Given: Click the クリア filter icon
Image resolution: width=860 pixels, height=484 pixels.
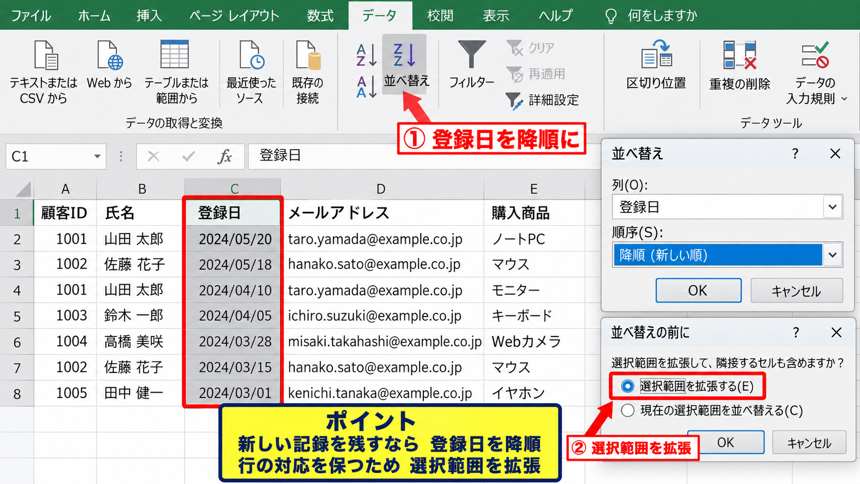Looking at the screenshot, I should pos(514,48).
